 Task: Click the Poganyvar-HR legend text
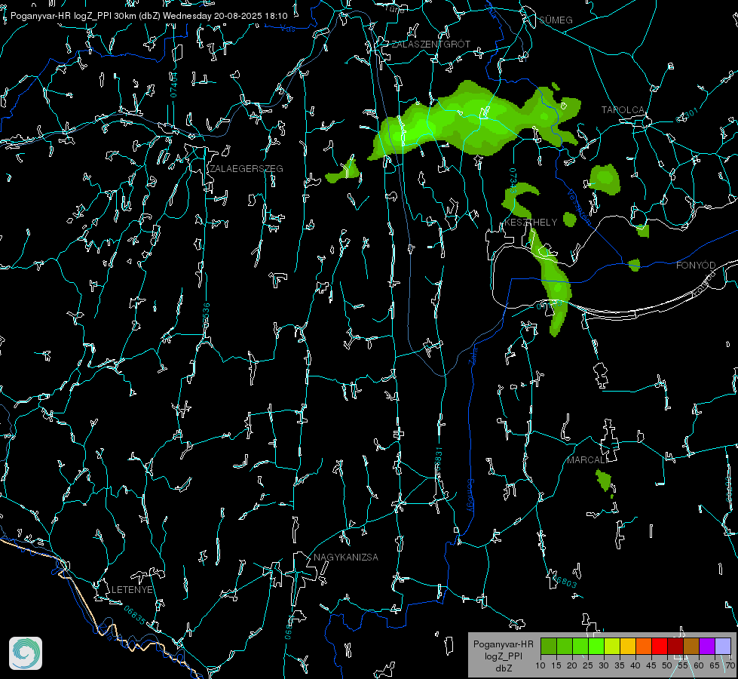tap(503, 644)
